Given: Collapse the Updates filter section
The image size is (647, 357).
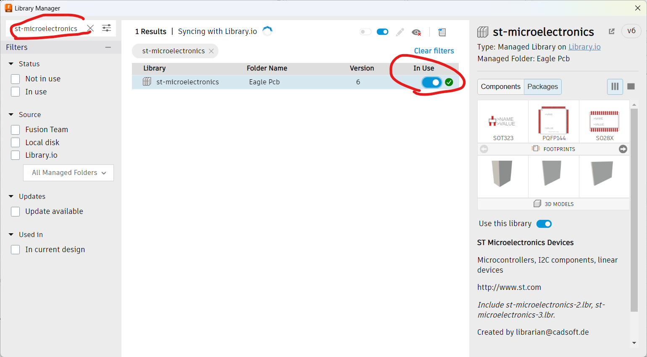Looking at the screenshot, I should coord(11,196).
